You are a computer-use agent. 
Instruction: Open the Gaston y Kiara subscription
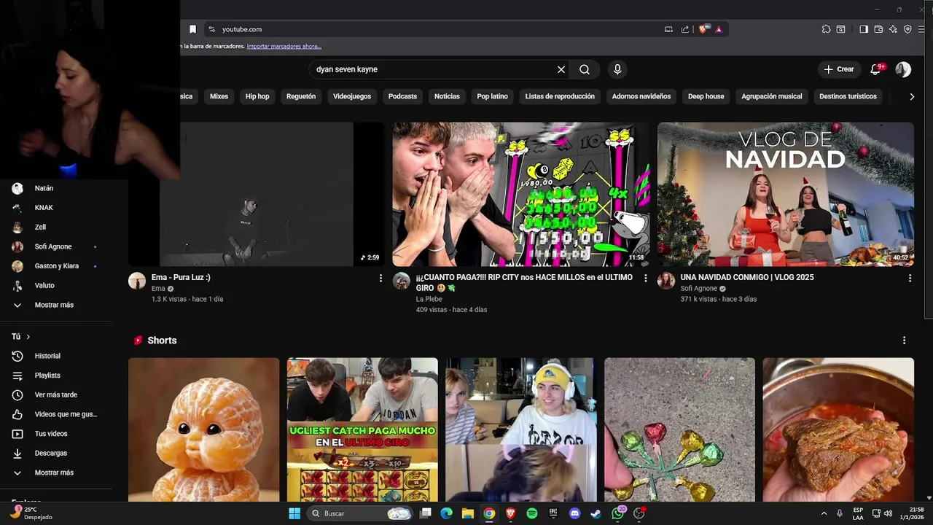55,266
